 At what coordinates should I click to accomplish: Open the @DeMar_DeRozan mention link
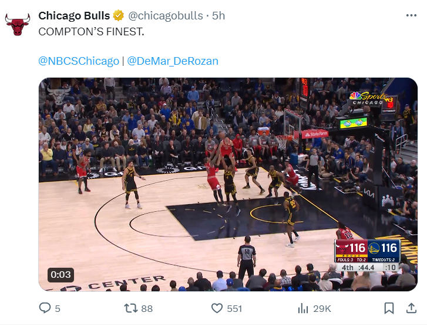173,61
